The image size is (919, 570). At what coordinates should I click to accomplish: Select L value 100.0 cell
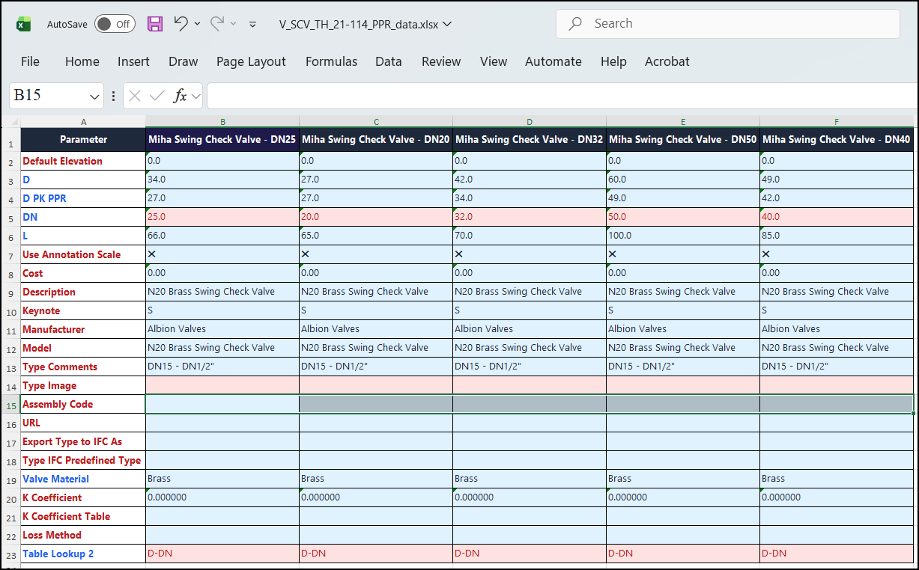pyautogui.click(x=683, y=236)
